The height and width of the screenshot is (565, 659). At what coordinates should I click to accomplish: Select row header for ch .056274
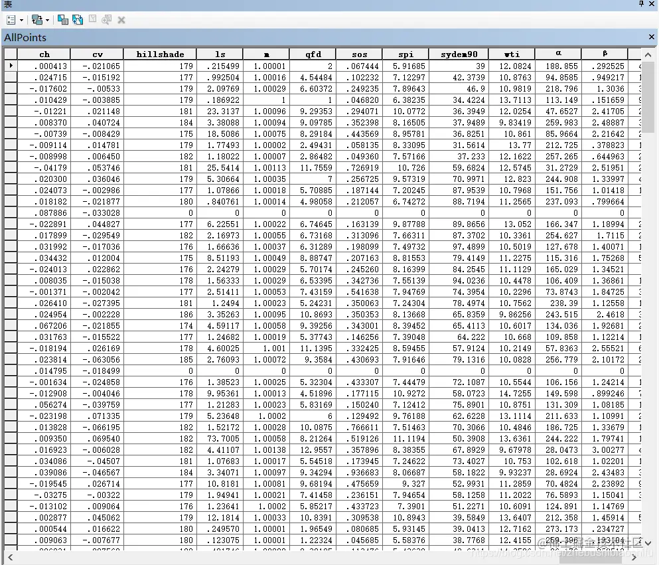(11, 404)
